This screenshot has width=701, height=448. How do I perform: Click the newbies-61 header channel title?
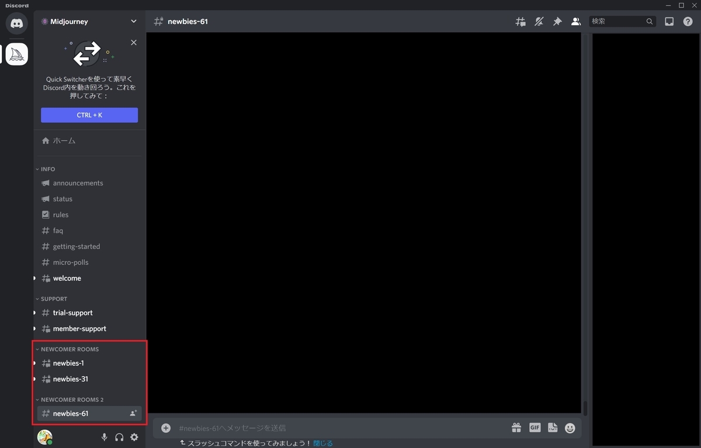188,22
